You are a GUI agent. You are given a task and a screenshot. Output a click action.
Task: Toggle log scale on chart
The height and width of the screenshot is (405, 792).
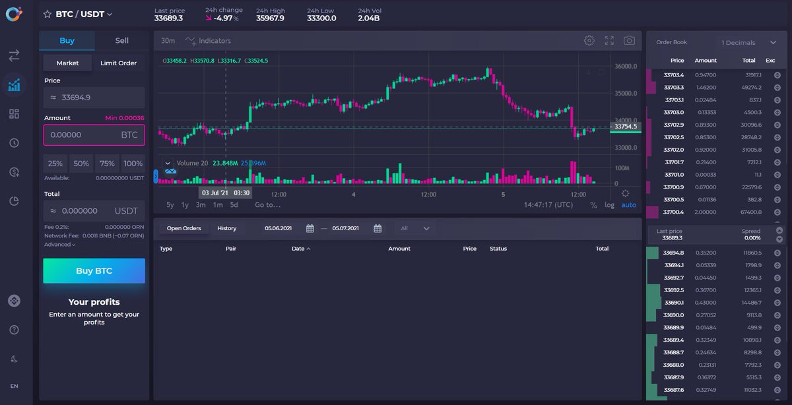pos(609,205)
